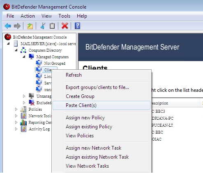The image size is (203, 173).
Task: Click the Network Tools notebook icon
Action: coord(23,116)
